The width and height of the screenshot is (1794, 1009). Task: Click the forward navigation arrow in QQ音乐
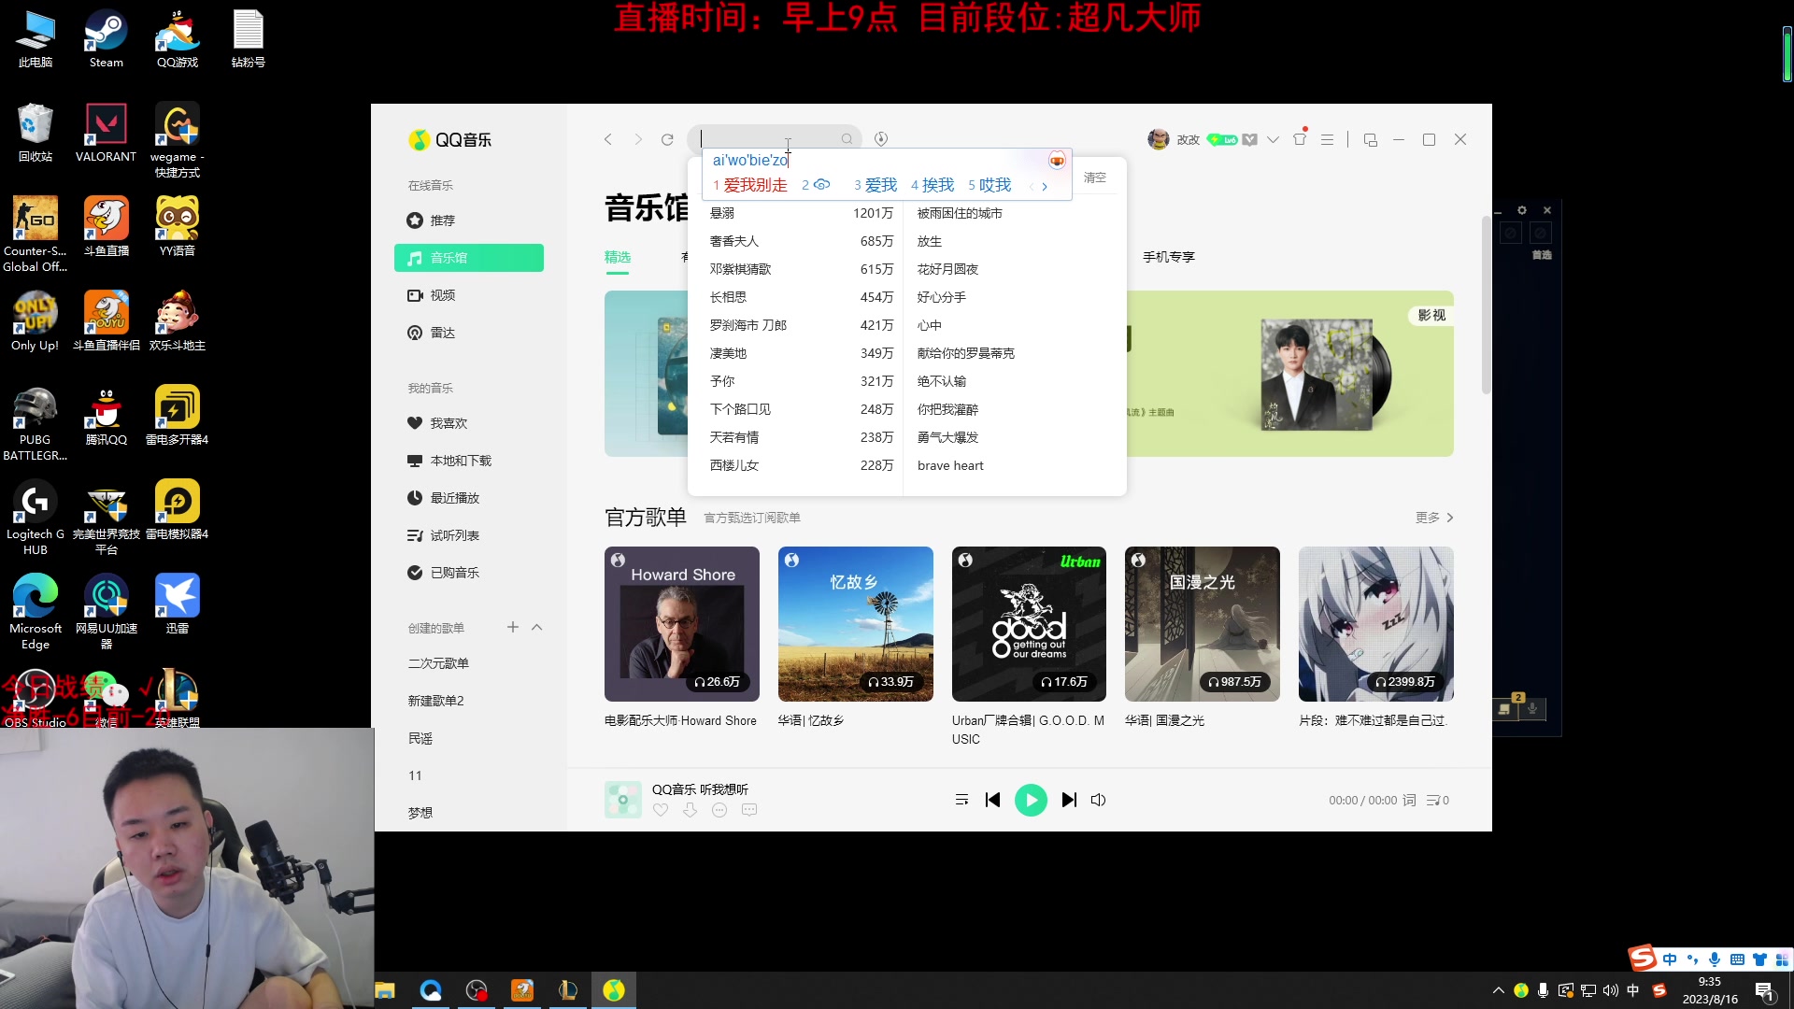pyautogui.click(x=638, y=139)
